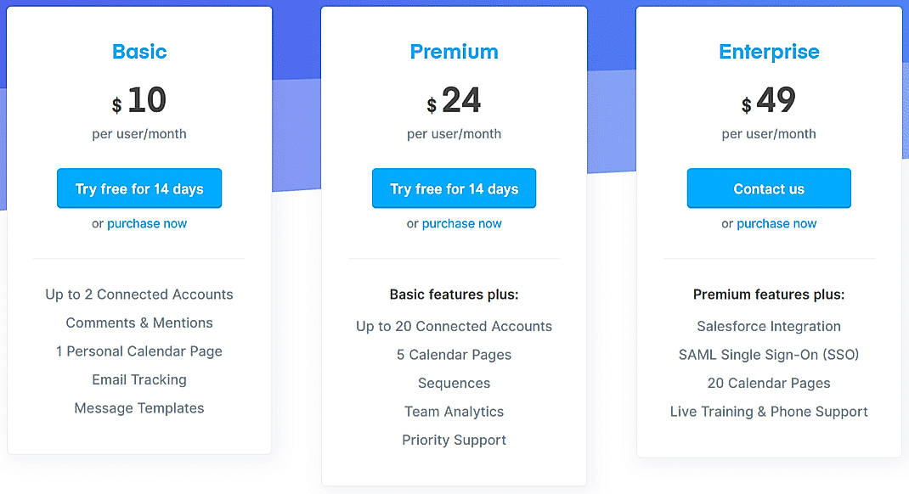
Task: Open the "purchase now" link under the Premium plan
Action: click(x=462, y=223)
